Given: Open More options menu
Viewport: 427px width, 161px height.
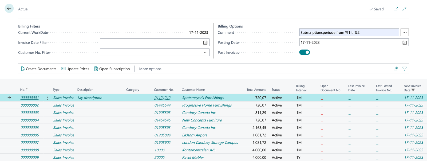Looking at the screenshot, I should tap(150, 69).
